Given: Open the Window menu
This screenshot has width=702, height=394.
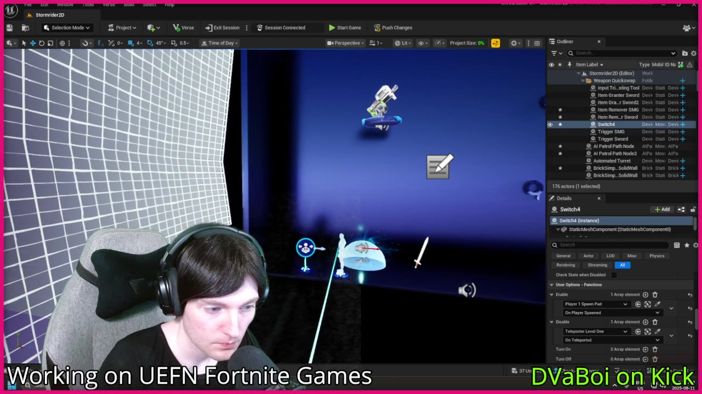Looking at the screenshot, I should [65, 4].
